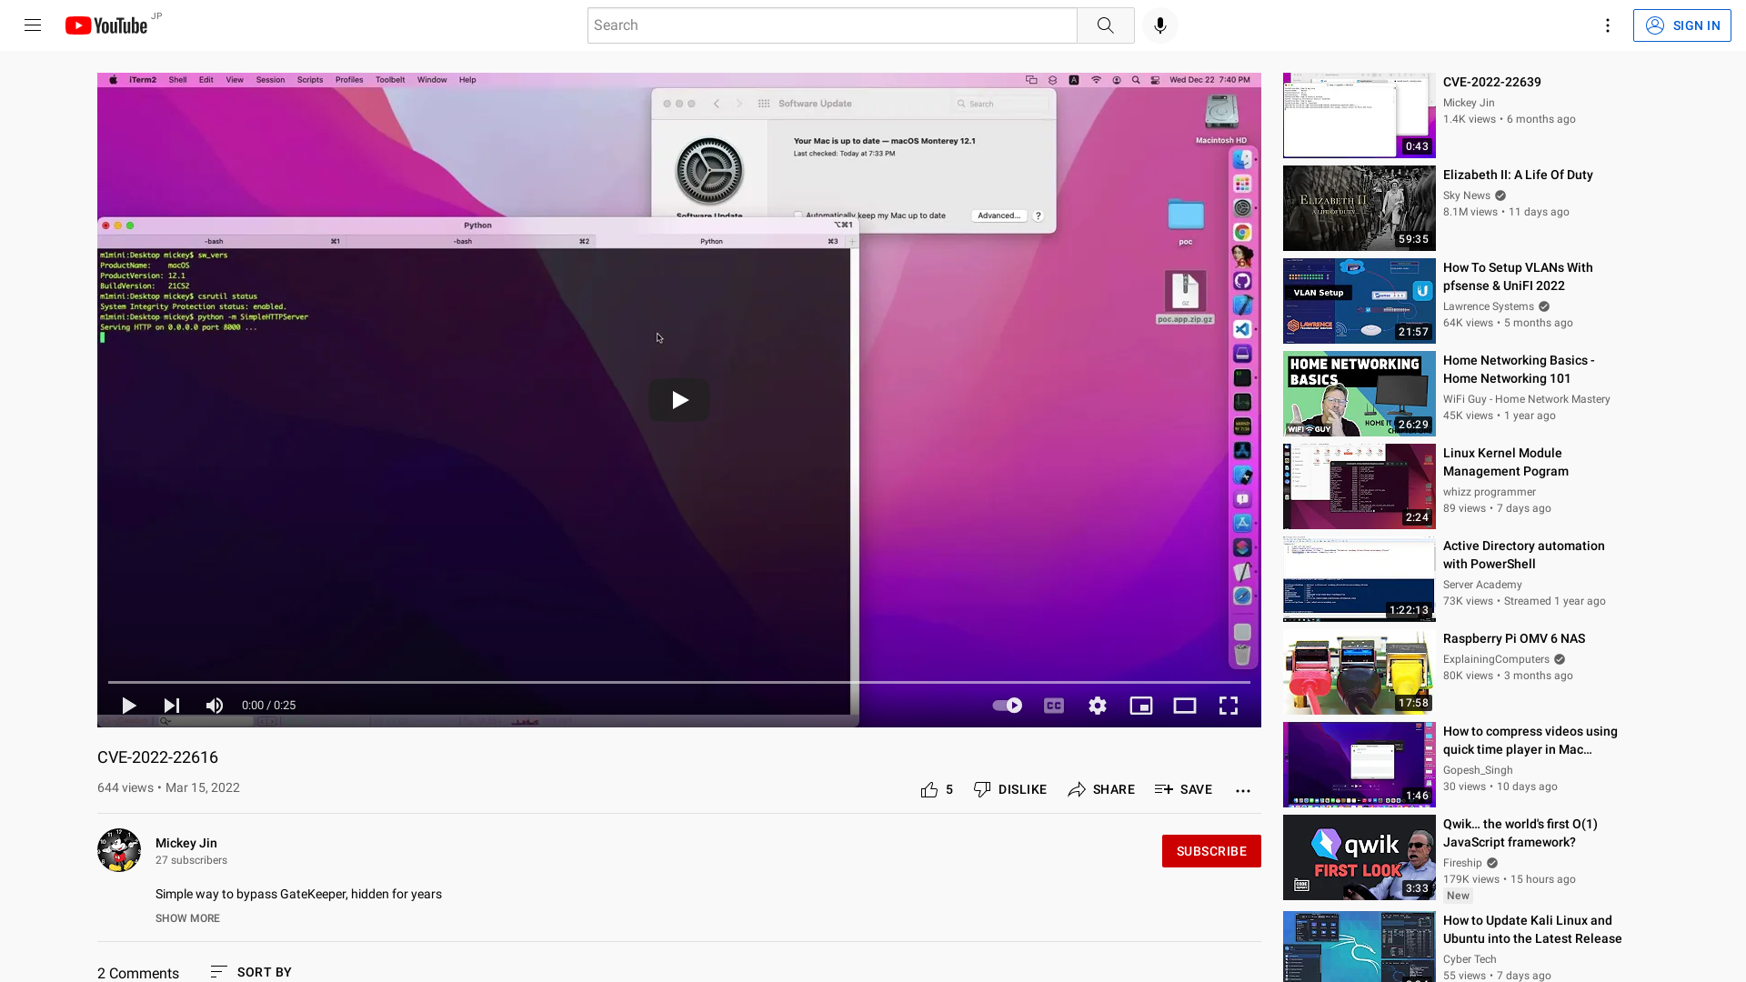Open the Sky News channel link

click(1466, 195)
